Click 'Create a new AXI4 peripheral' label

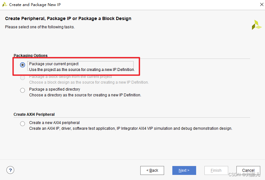click(54, 122)
